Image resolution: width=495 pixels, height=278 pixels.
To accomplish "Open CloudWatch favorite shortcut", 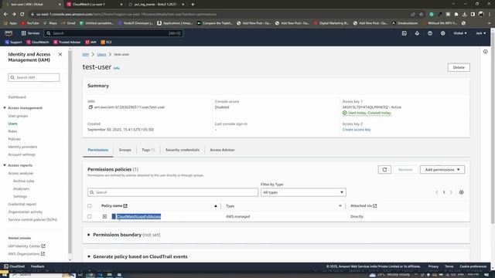I will pos(38,42).
